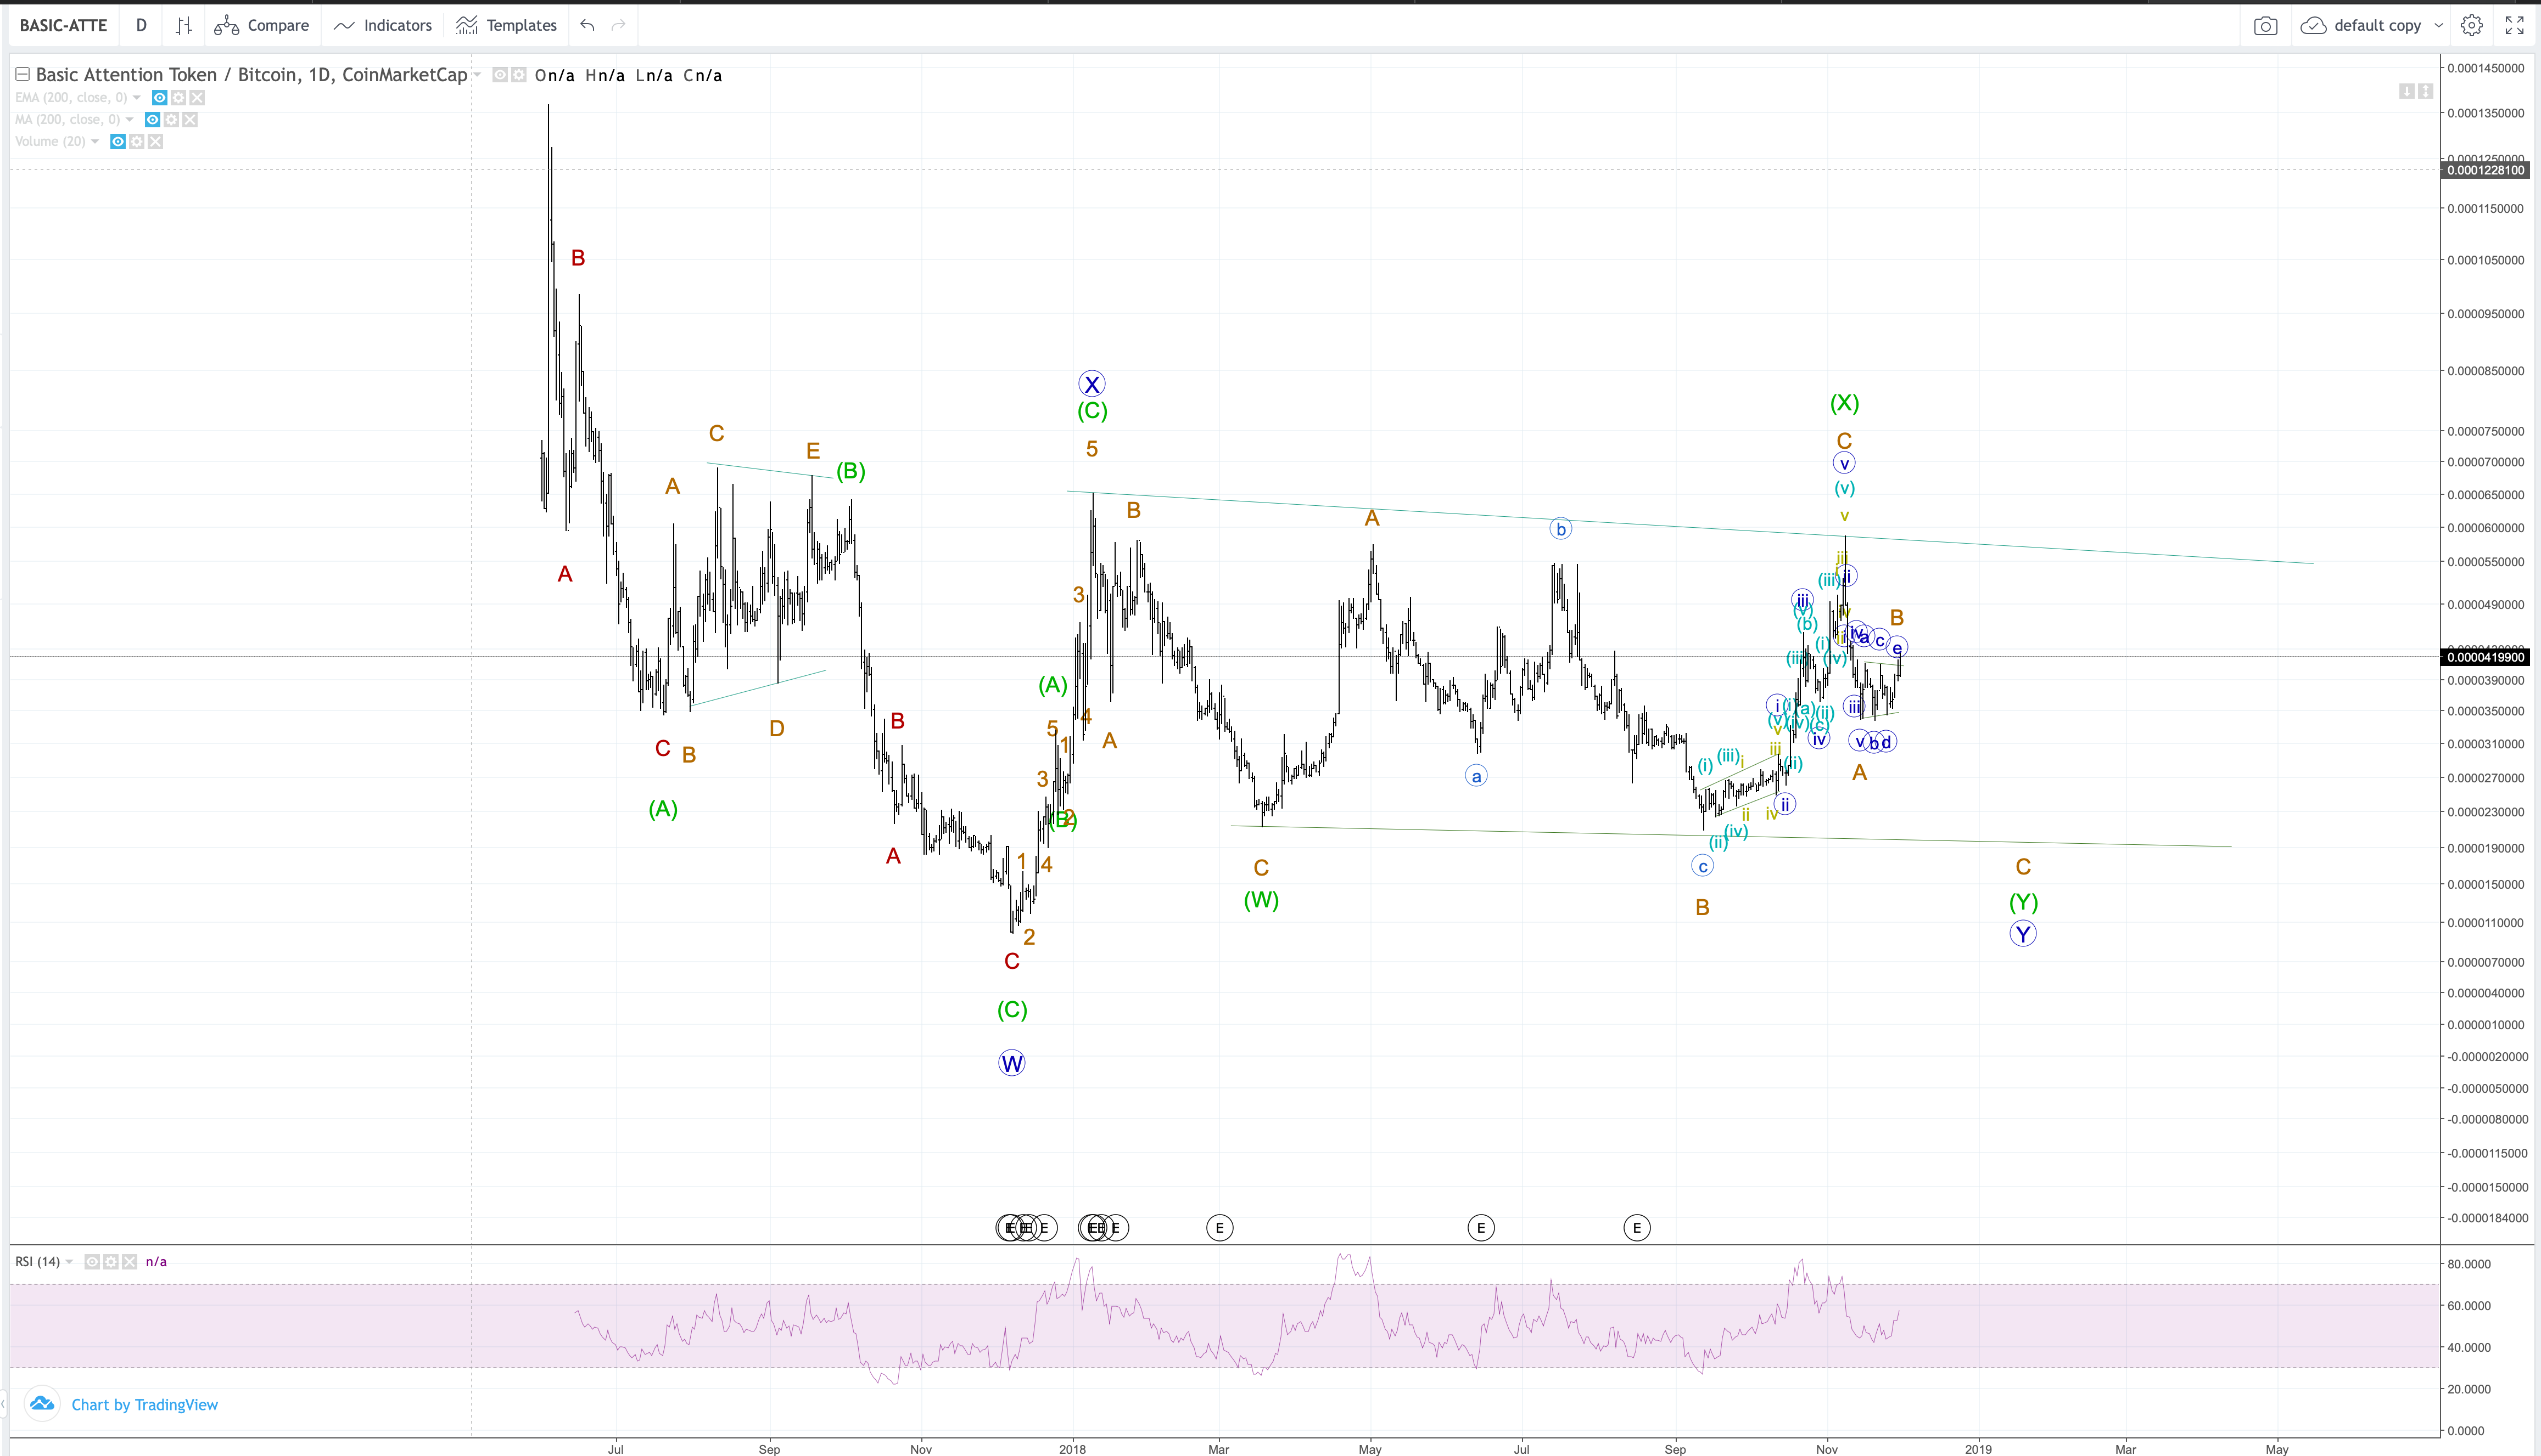Image resolution: width=2541 pixels, height=1456 pixels.
Task: Click the 2019 label on time axis
Action: click(1979, 1449)
